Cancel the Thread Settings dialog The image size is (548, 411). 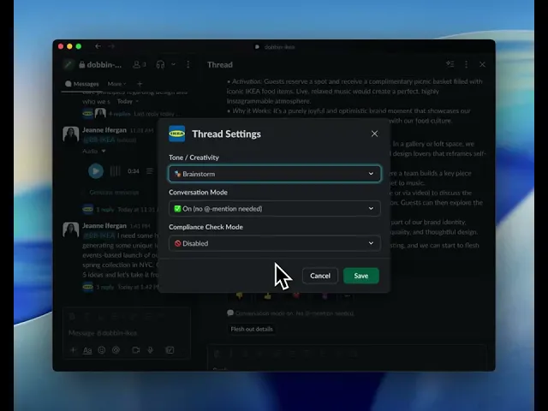[x=319, y=276]
